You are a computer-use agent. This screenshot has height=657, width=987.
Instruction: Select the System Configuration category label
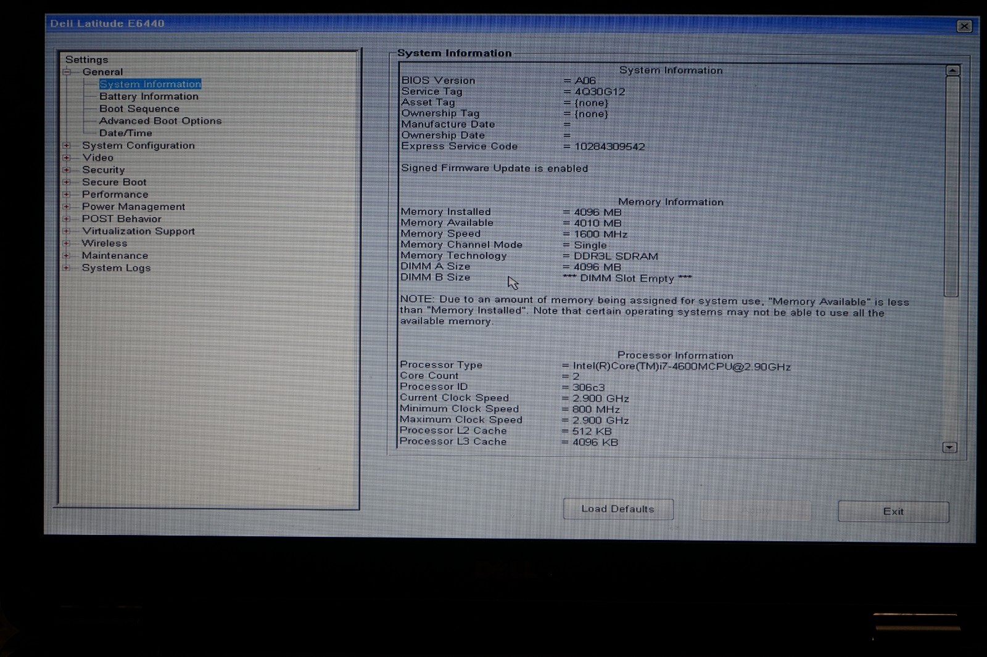tap(138, 145)
